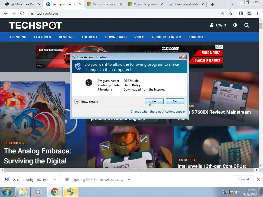Click Show all downloads
The width and height of the screenshot is (263, 197).
[x=243, y=179]
